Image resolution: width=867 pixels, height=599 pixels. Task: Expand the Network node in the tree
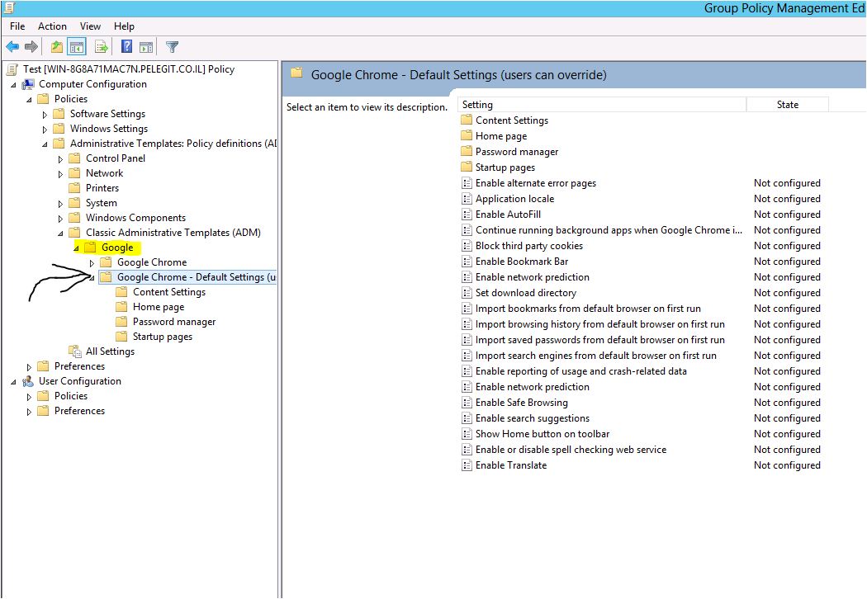click(60, 174)
